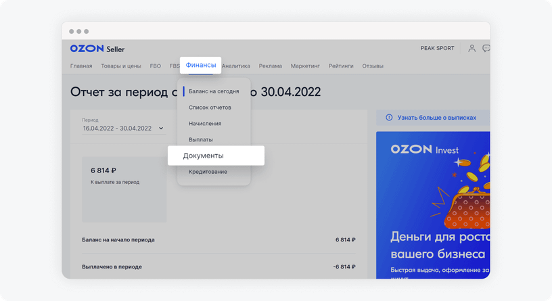Open the chat messages icon
The image size is (552, 301).
486,48
